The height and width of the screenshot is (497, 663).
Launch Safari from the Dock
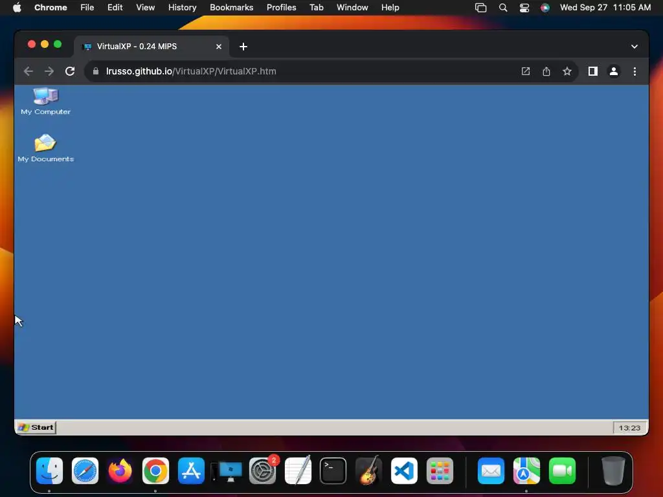(x=85, y=471)
